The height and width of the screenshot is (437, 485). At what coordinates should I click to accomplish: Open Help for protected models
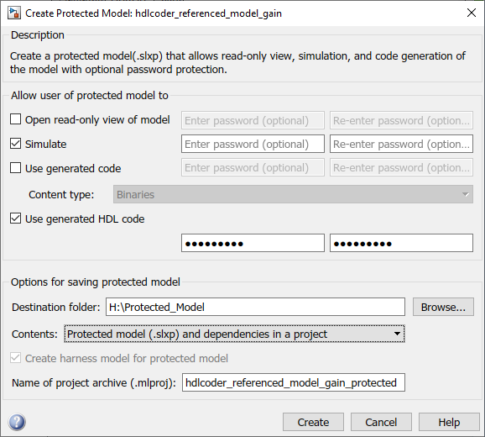tap(449, 422)
